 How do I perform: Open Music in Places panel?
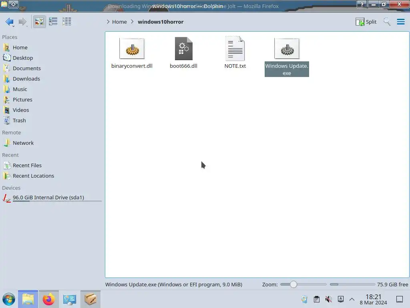click(52, 89)
